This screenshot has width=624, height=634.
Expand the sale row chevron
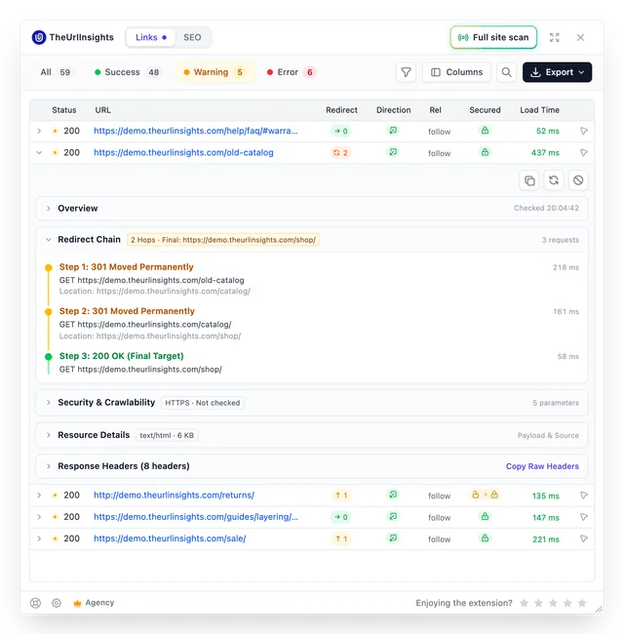39,539
